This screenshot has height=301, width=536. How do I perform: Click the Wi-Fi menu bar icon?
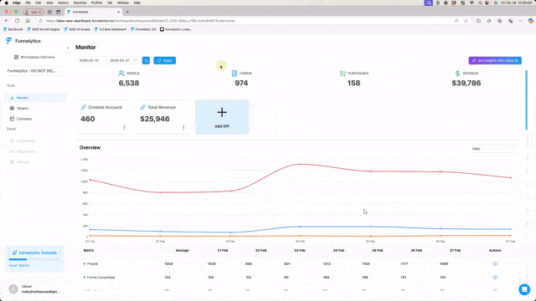tap(472, 3)
